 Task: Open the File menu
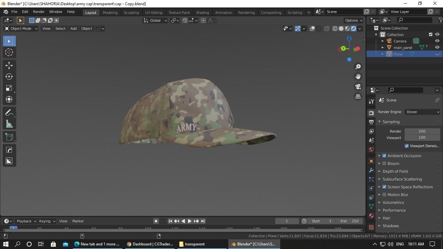pos(14,12)
